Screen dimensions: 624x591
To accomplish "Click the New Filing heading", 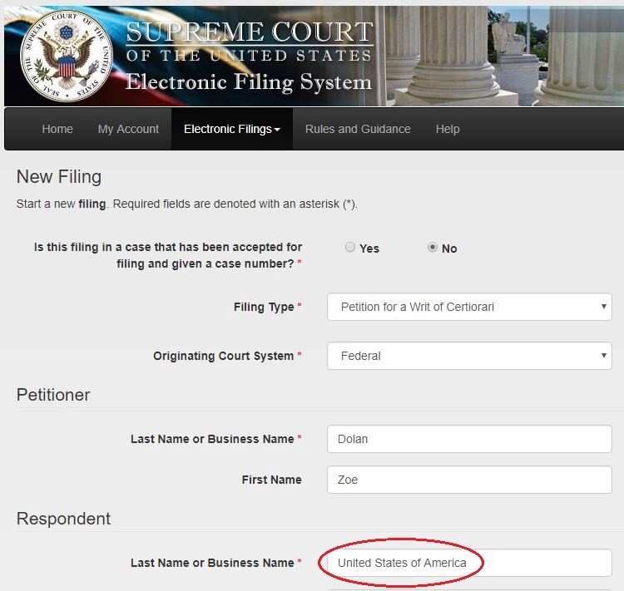I will 59,176.
